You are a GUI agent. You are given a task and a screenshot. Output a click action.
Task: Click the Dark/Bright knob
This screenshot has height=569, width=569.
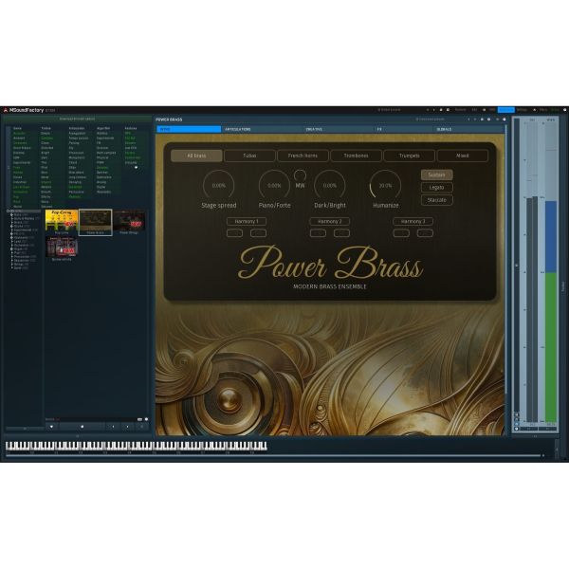(x=329, y=186)
